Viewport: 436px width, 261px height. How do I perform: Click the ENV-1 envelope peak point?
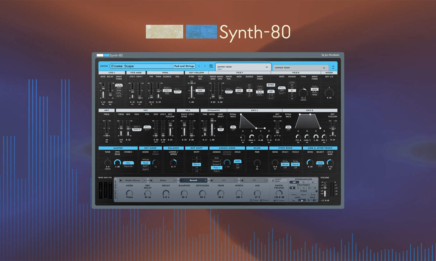click(241, 114)
